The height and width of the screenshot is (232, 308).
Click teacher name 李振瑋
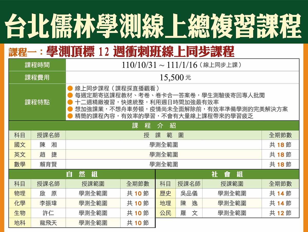48,203
